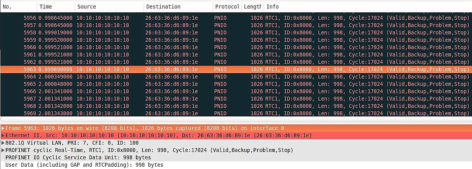Viewport: 472px width, 169px height.
Task: Select packet number 5959 in list
Action: [x=155, y=40]
